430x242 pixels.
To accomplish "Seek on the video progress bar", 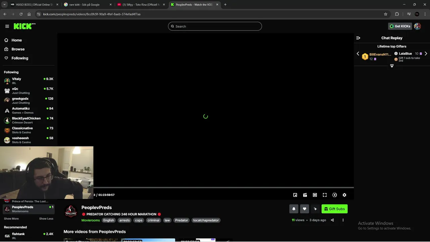I will 223,188.
